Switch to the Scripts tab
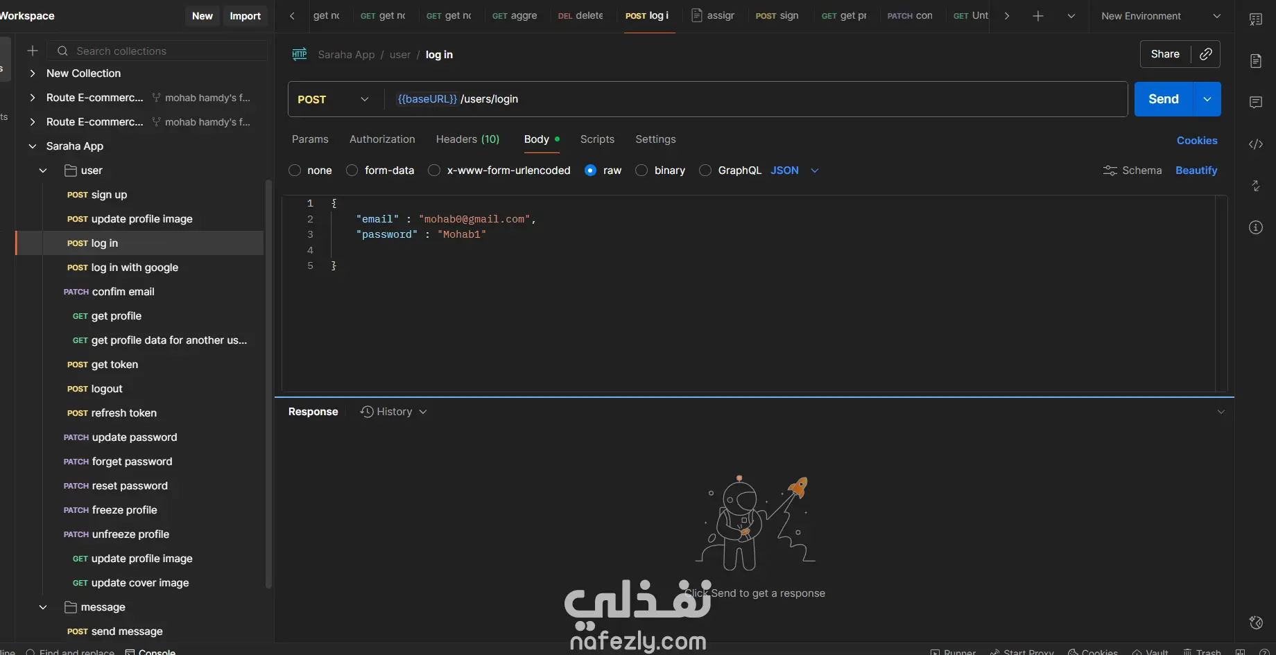 point(597,139)
